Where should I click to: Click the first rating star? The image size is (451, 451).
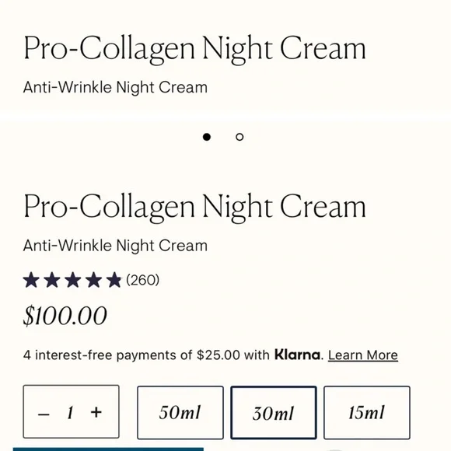[x=31, y=280]
